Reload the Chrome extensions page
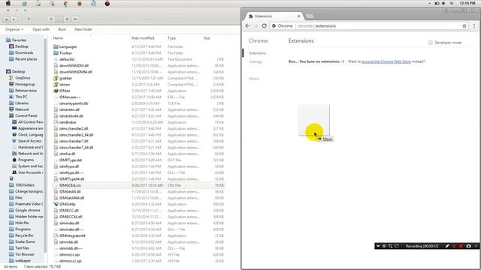The height and width of the screenshot is (270, 481). pyautogui.click(x=264, y=26)
